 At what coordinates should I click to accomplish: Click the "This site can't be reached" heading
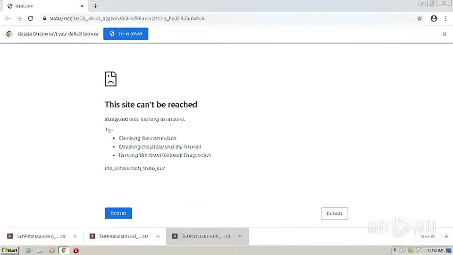[x=151, y=104]
